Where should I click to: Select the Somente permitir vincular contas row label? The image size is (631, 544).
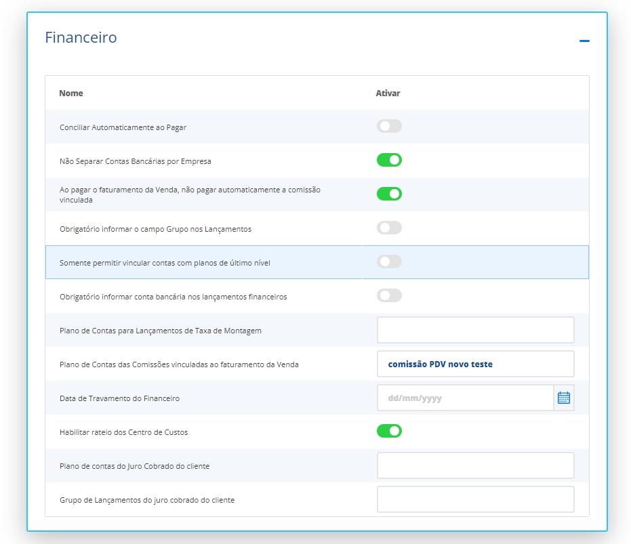pos(165,263)
